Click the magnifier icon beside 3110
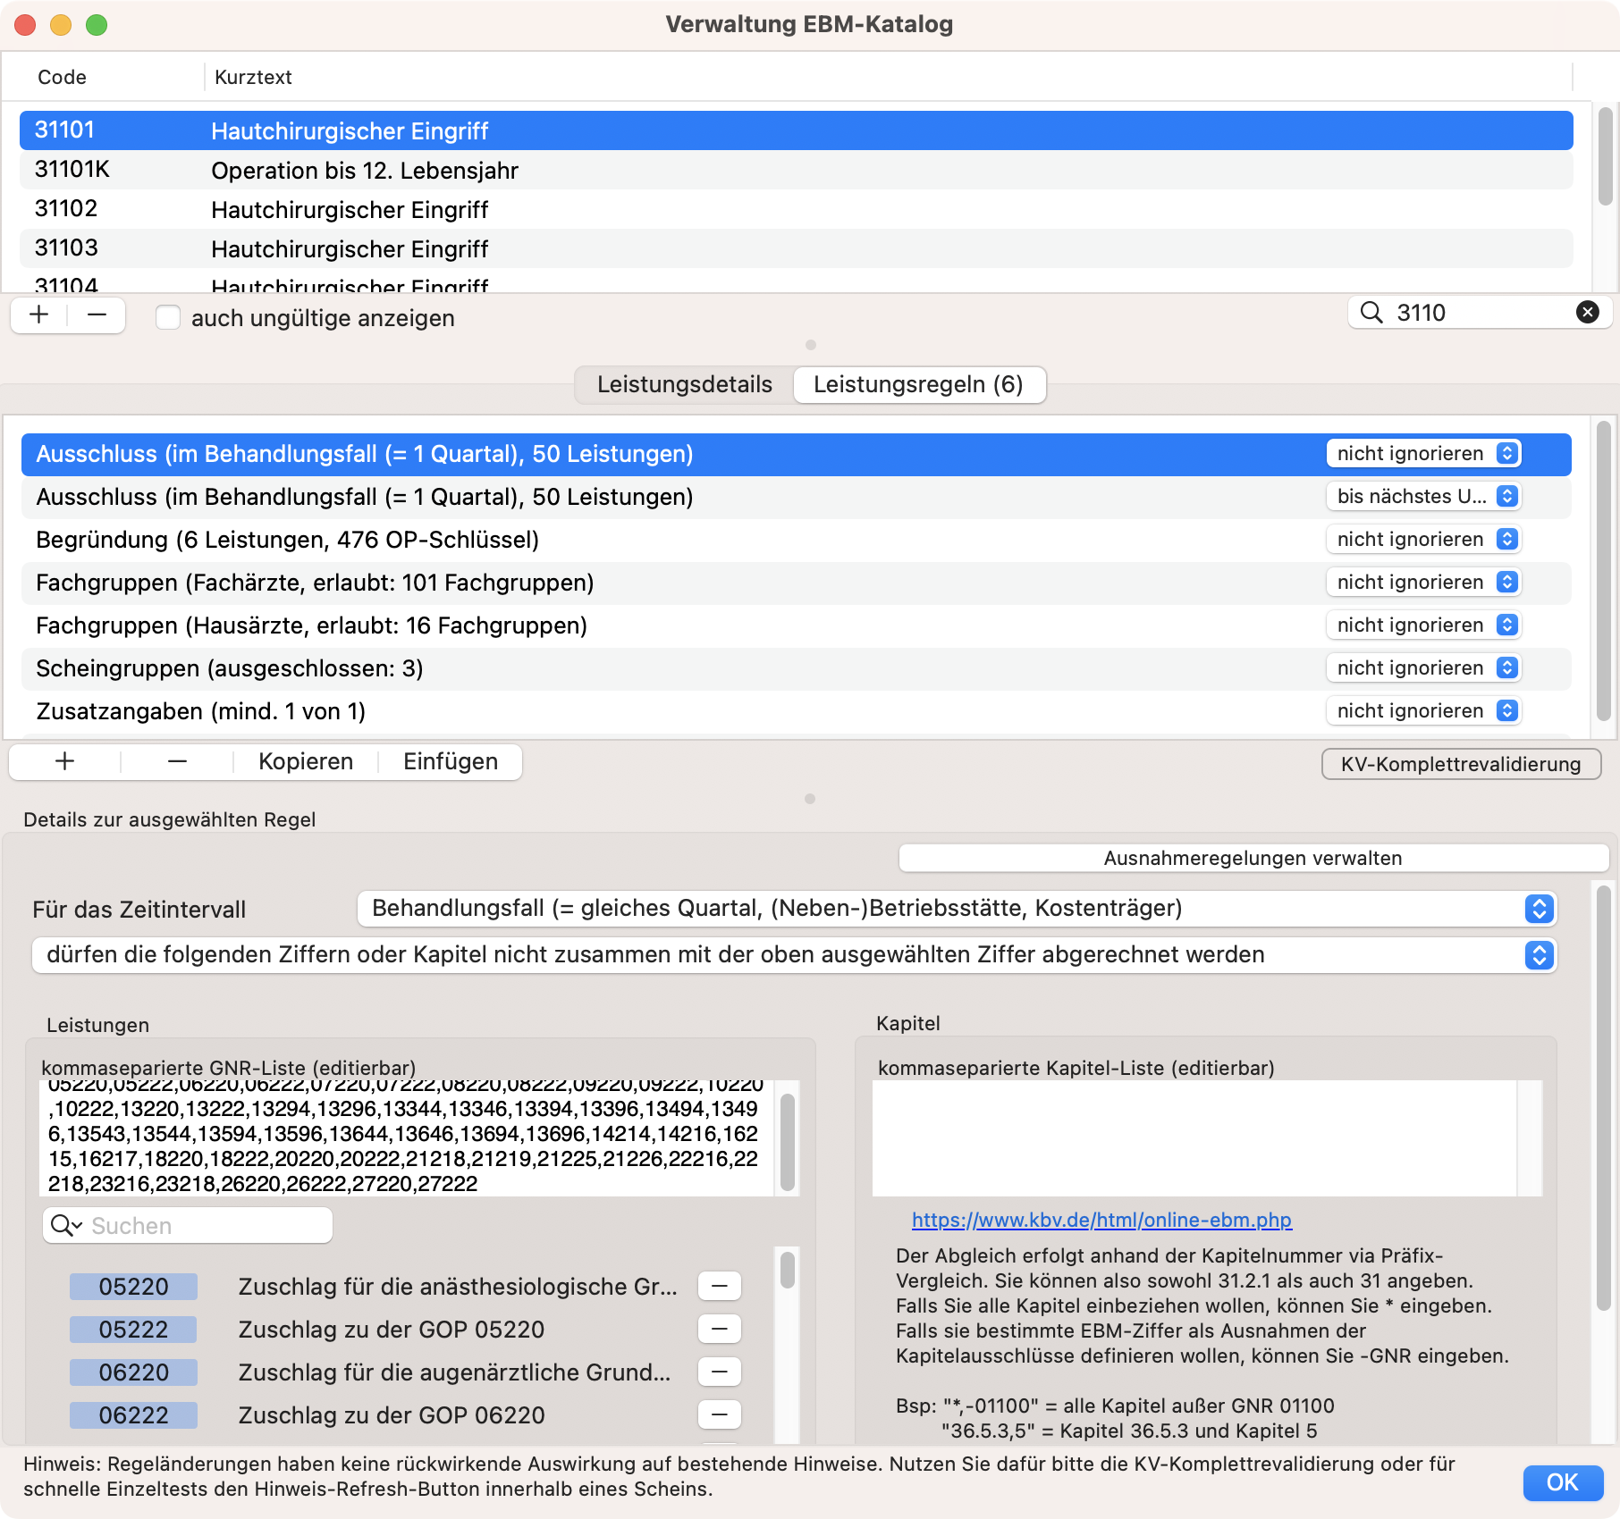Screen dimensions: 1620x1519 (1371, 312)
